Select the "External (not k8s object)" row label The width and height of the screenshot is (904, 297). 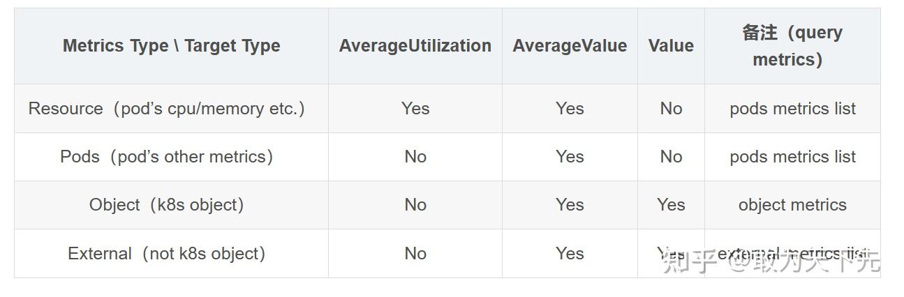167,253
